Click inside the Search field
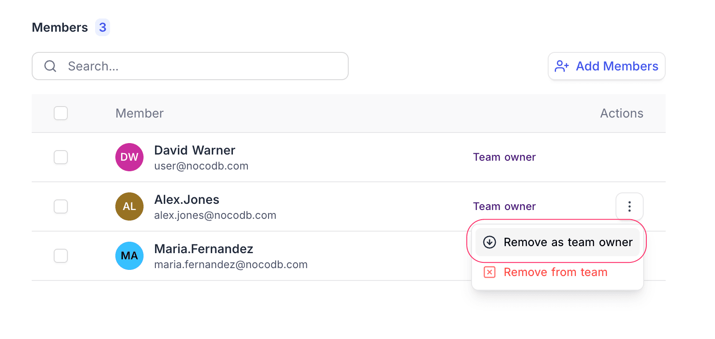This screenshot has height=339, width=715. click(189, 66)
